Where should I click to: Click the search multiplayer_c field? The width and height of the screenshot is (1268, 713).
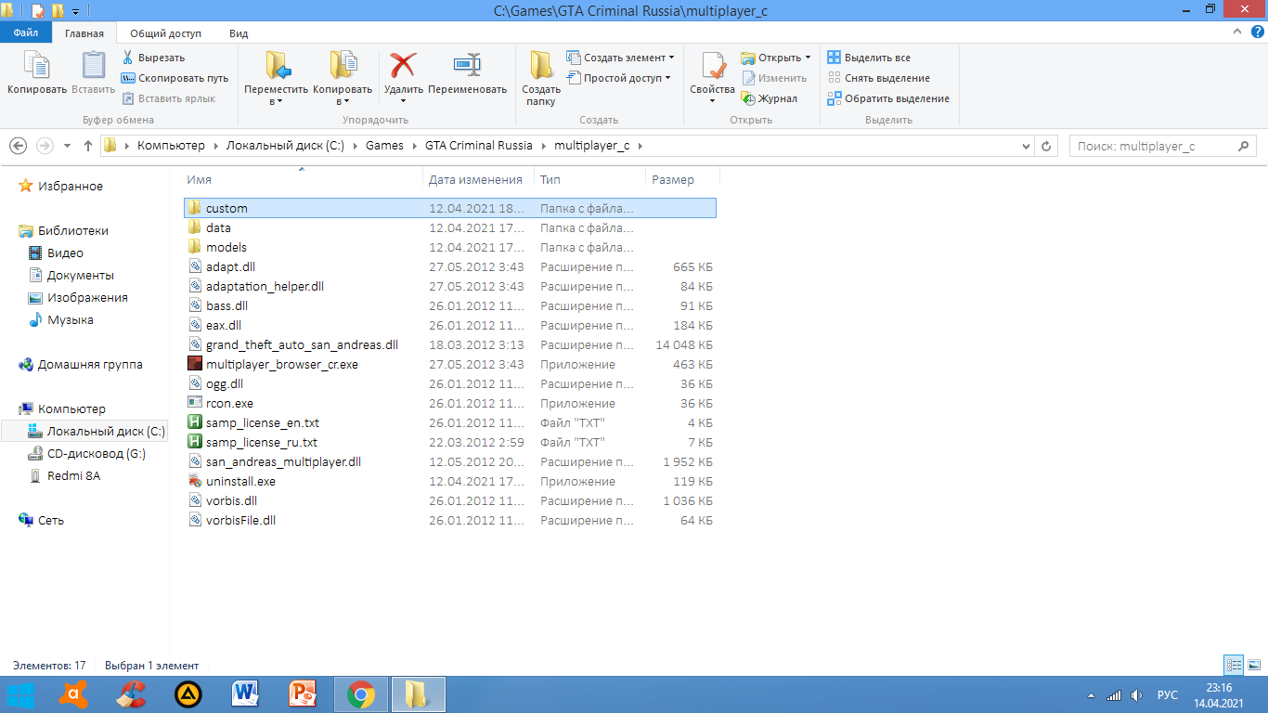[1162, 146]
